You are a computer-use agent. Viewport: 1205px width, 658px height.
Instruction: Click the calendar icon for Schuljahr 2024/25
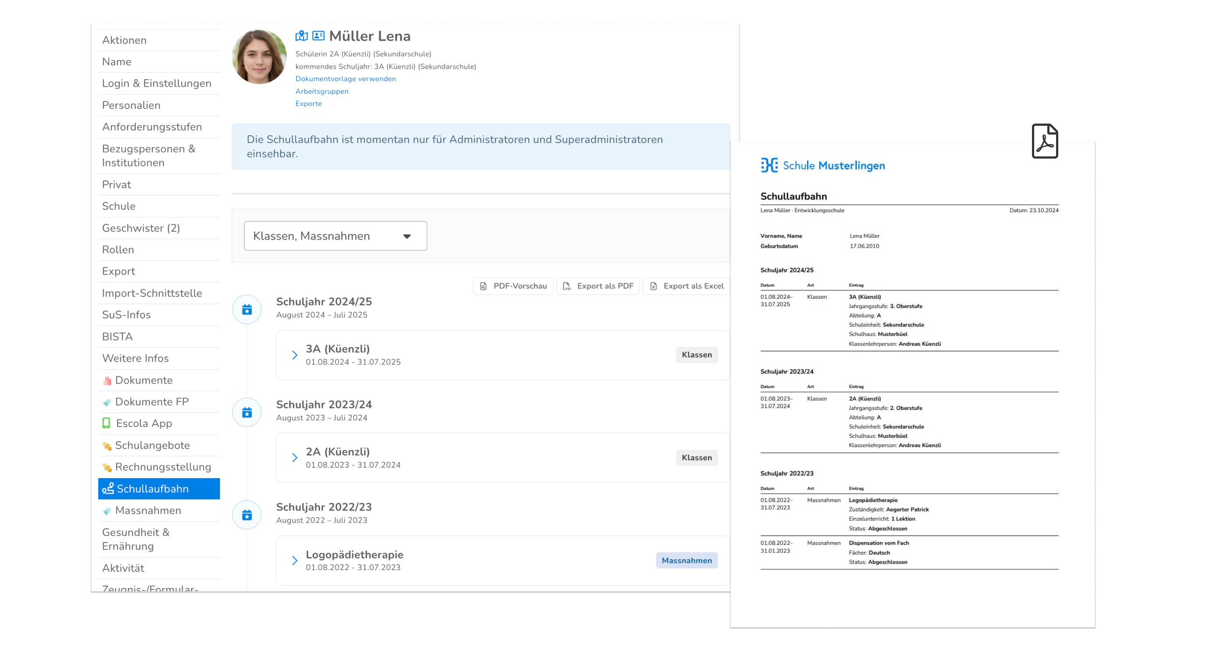[247, 309]
